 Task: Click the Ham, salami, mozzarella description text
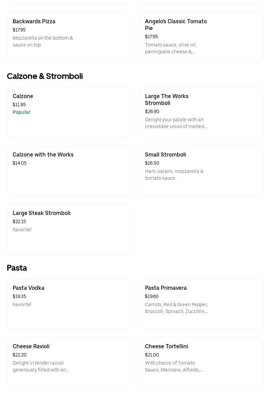tap(174, 175)
